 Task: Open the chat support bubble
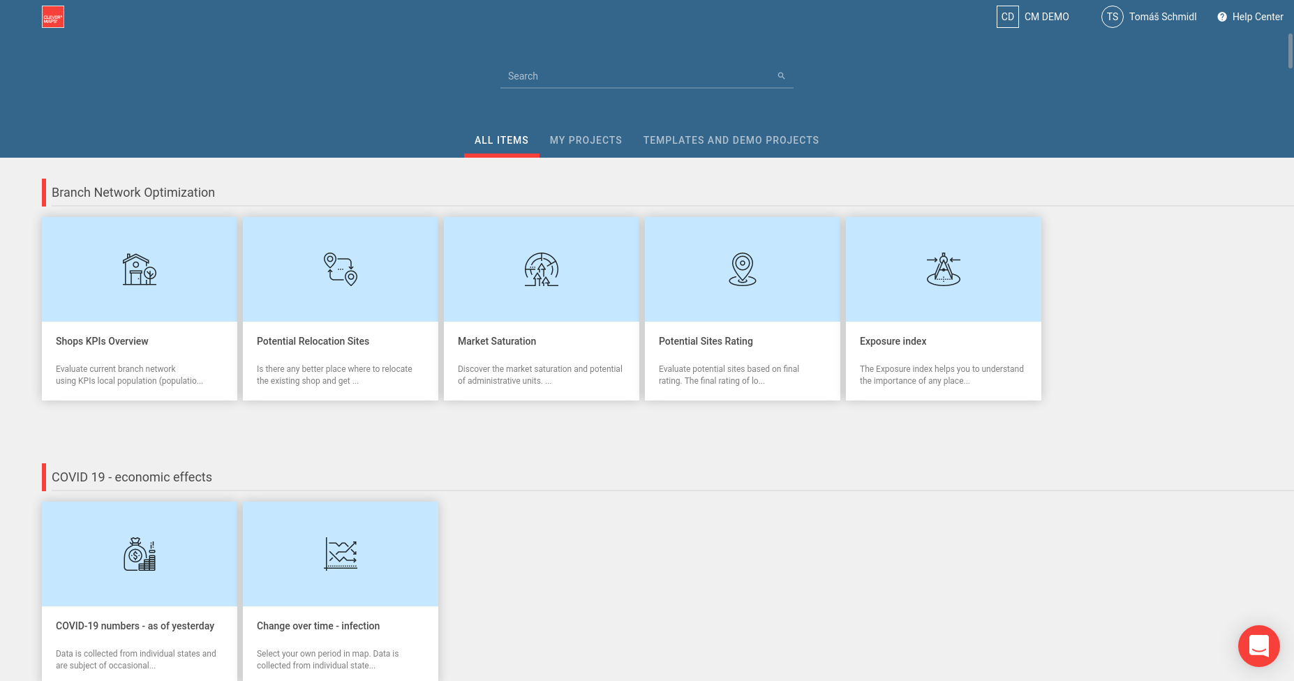(x=1258, y=645)
